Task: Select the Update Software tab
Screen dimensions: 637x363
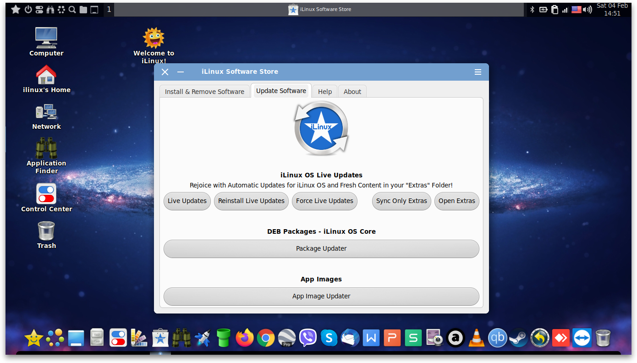Action: (281, 90)
